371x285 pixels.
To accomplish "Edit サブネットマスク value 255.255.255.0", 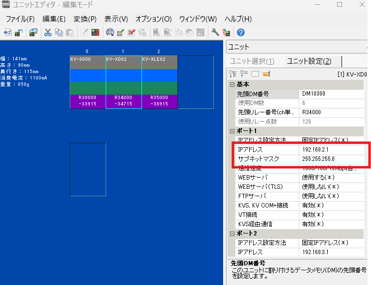I will tap(332, 159).
